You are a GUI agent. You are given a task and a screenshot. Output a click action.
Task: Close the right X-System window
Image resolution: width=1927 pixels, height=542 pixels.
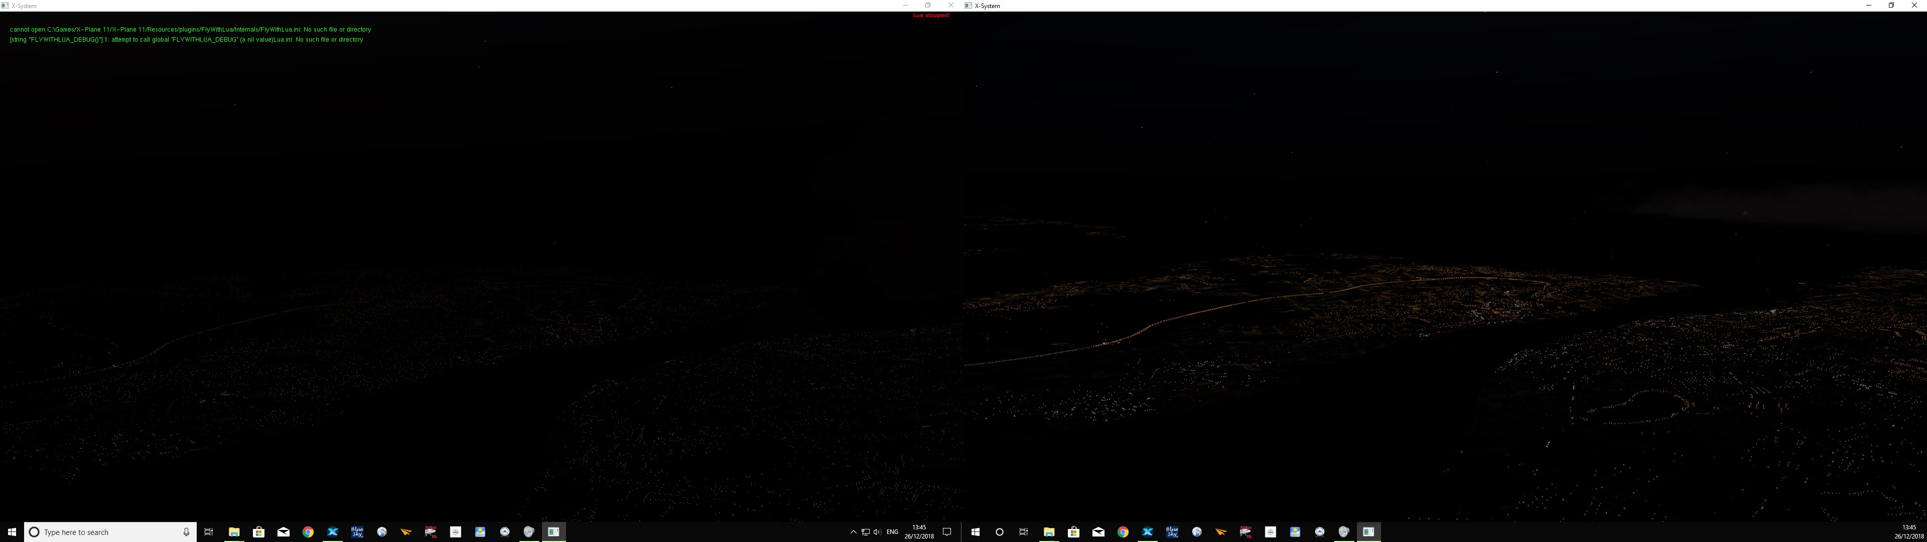coord(1915,5)
